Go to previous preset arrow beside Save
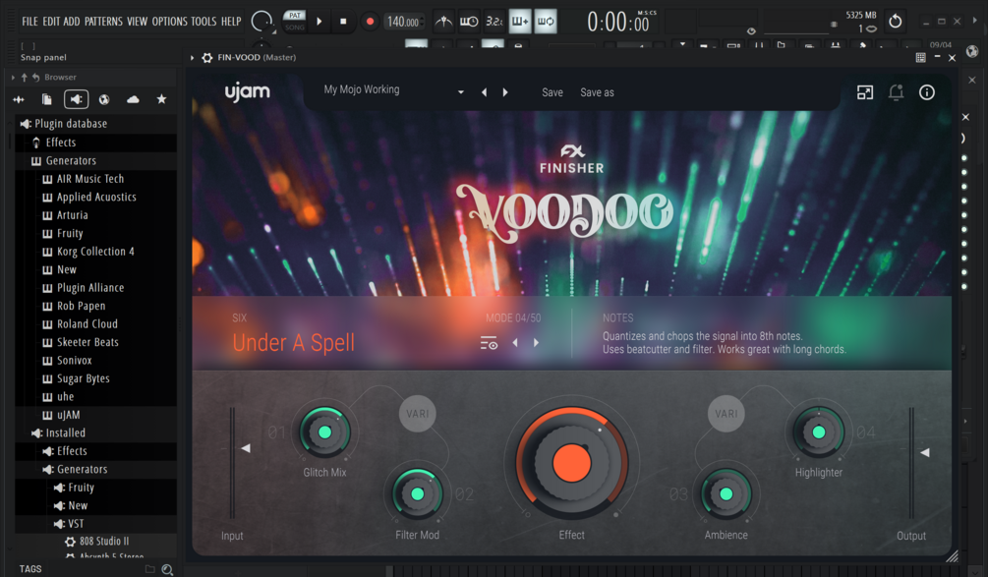This screenshot has height=577, width=988. [x=484, y=92]
